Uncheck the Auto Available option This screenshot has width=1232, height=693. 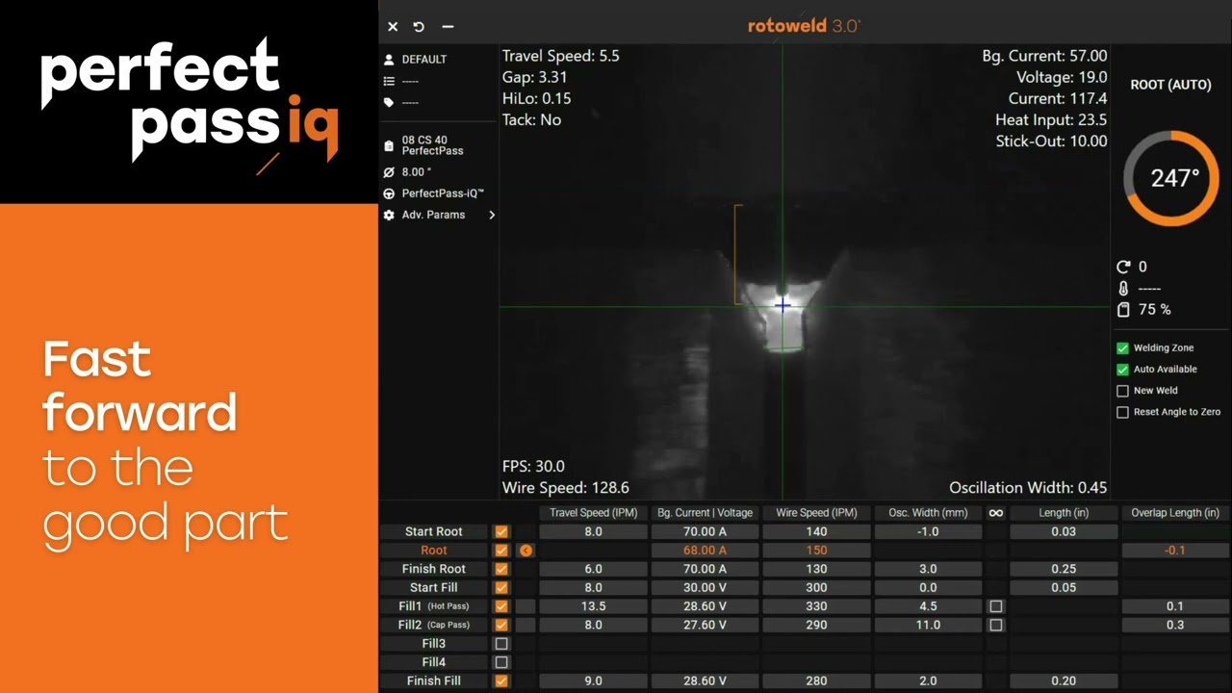tap(1122, 370)
